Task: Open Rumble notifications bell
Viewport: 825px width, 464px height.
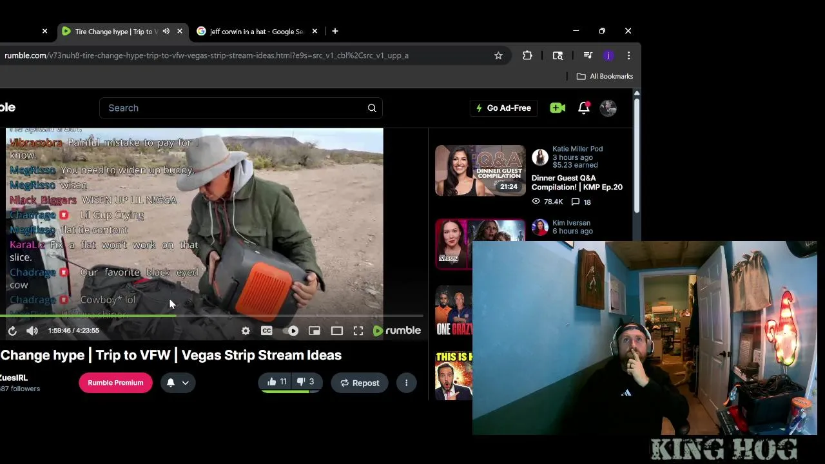Action: 584,108
